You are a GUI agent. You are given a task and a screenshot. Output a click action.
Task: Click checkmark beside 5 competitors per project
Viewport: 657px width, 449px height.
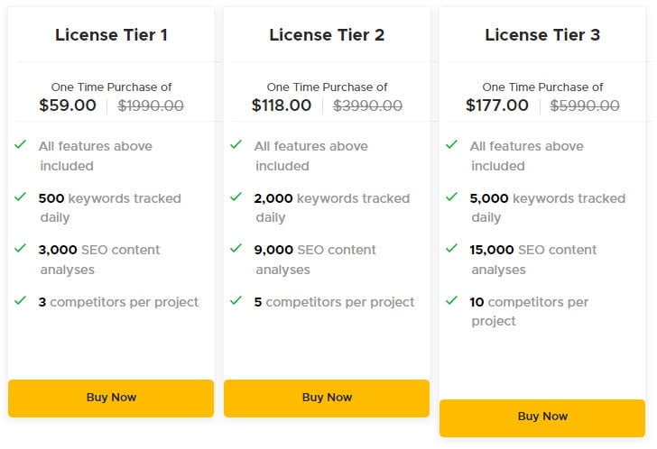[236, 300]
